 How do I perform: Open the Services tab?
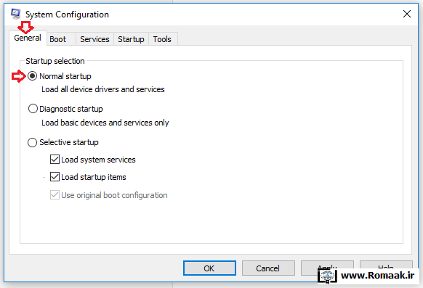coord(94,39)
